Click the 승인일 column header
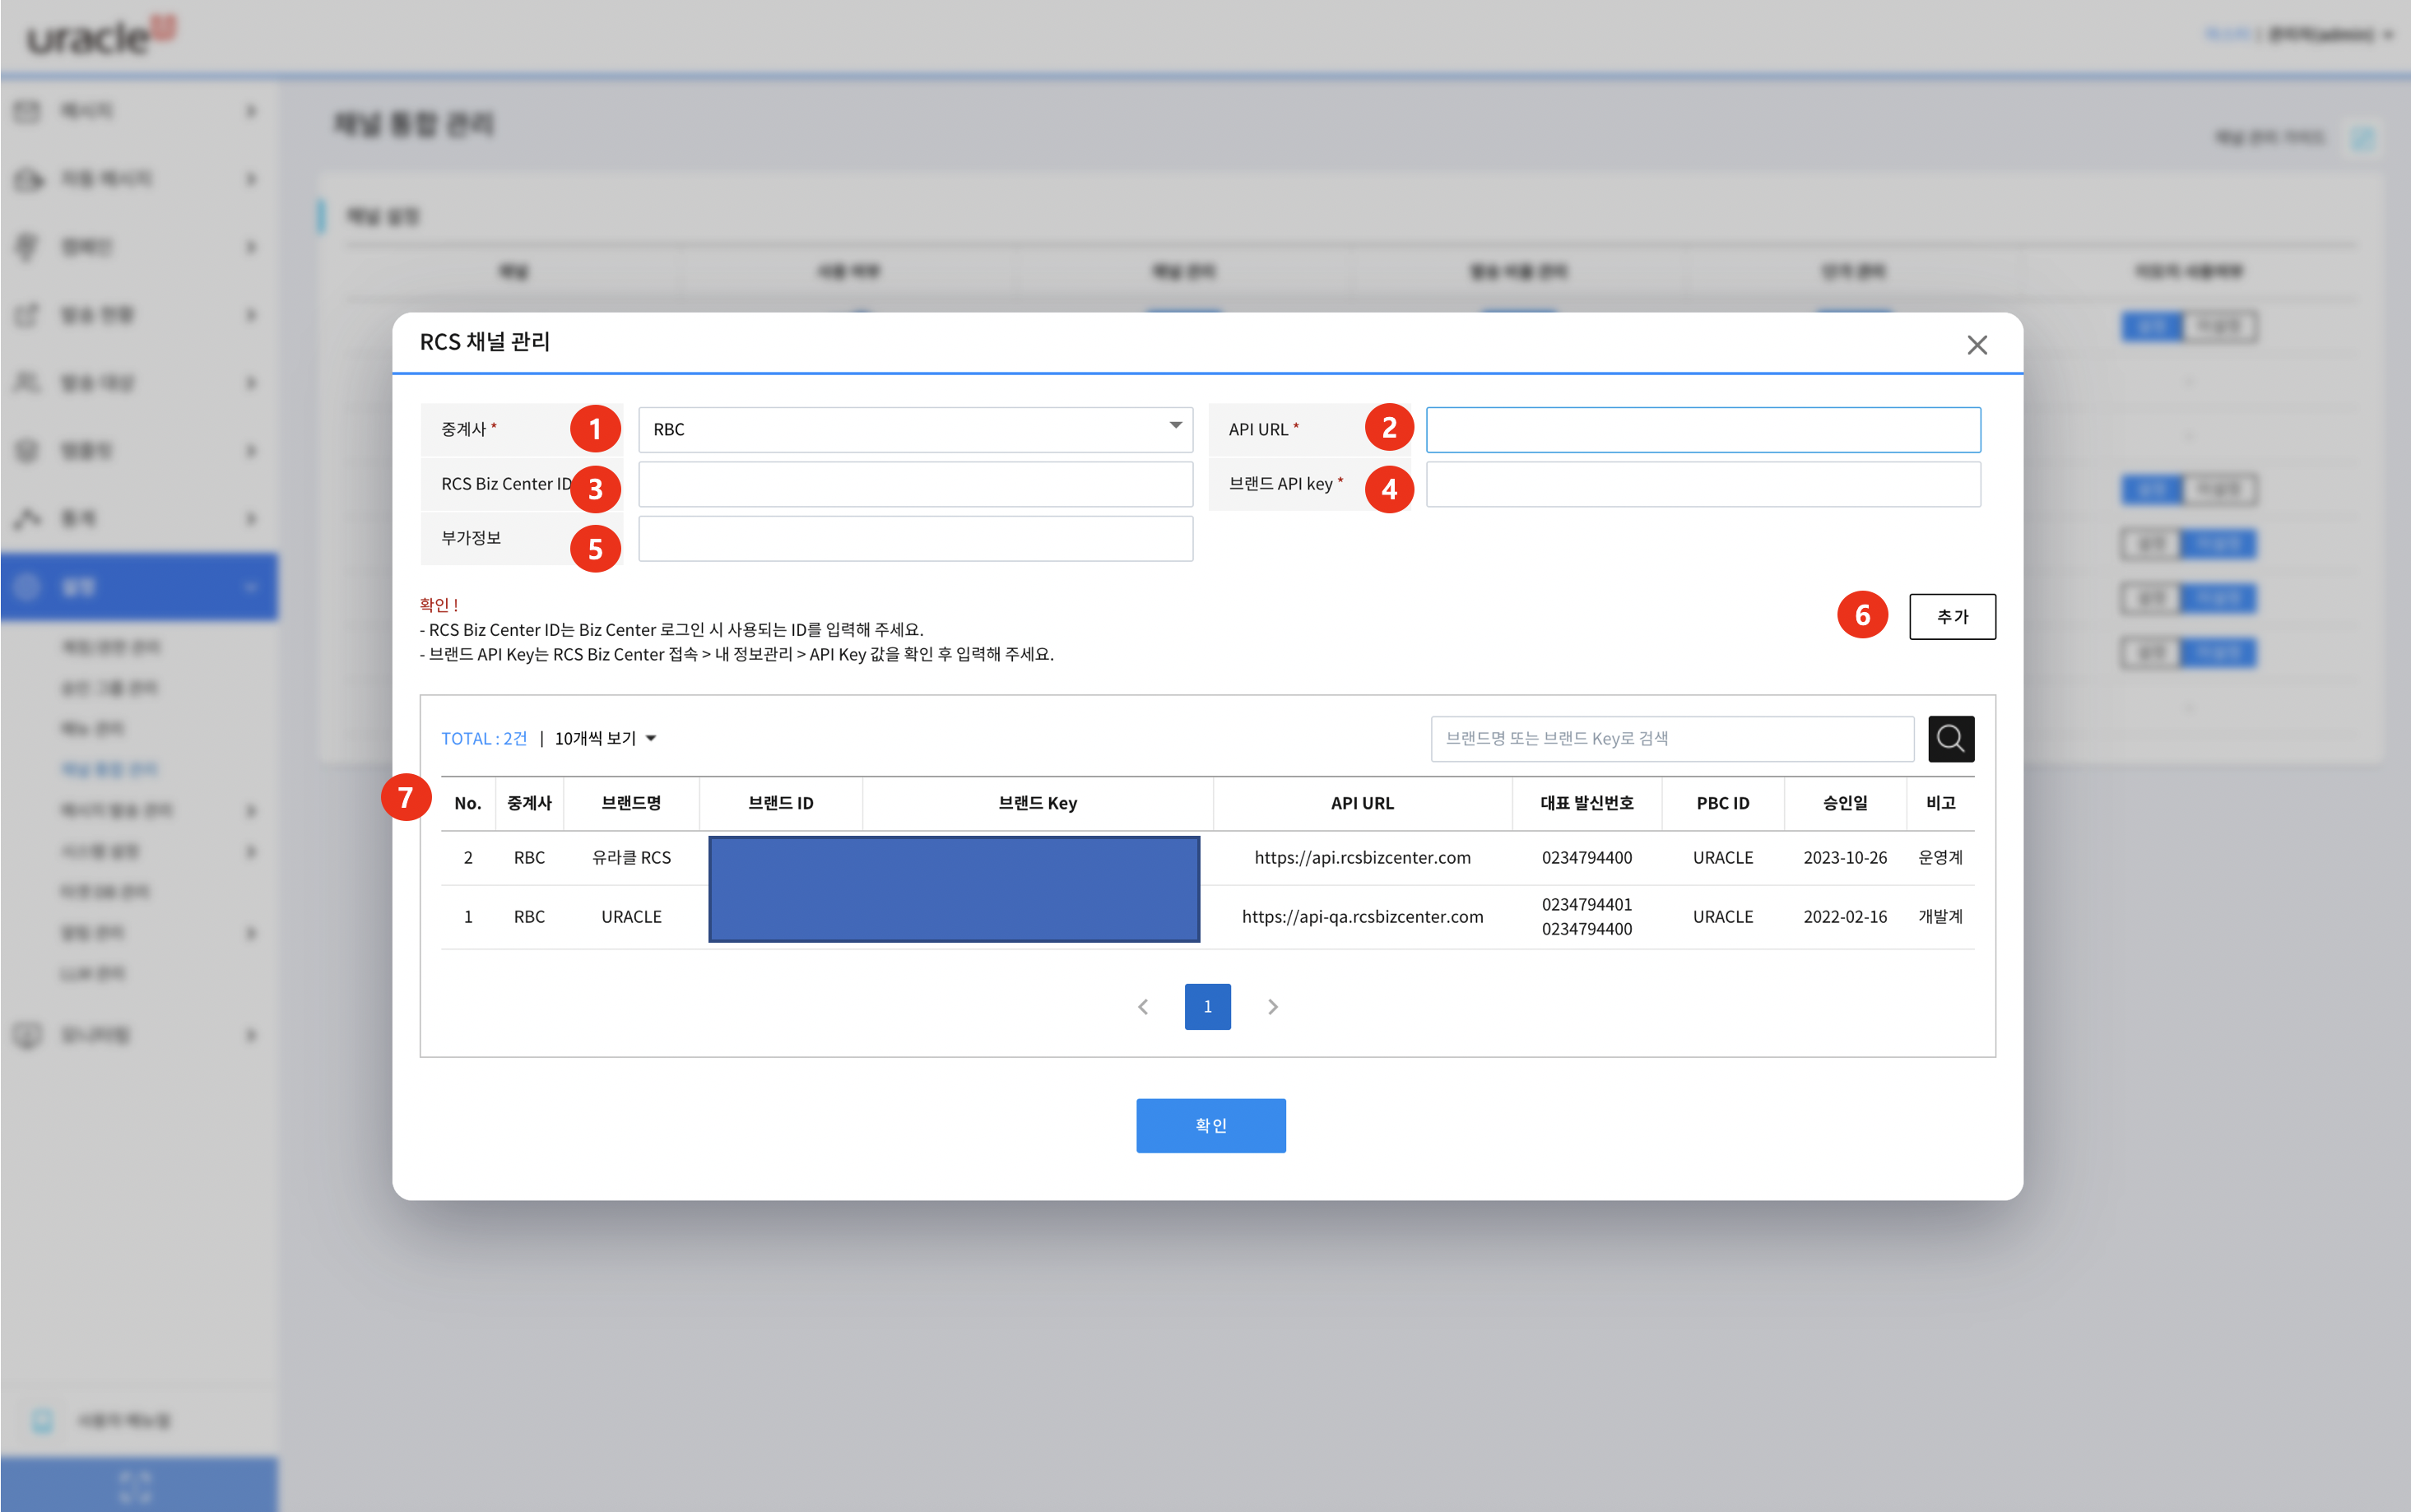2411x1512 pixels. tap(1844, 804)
